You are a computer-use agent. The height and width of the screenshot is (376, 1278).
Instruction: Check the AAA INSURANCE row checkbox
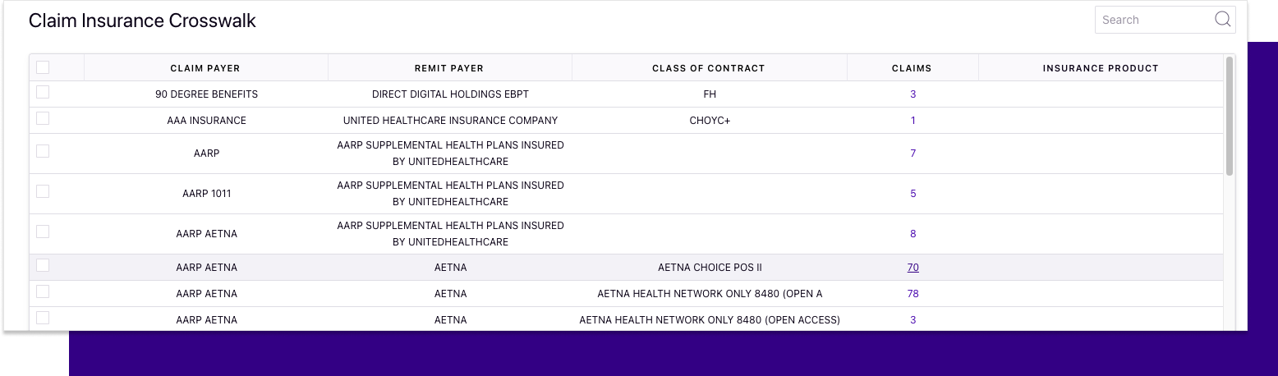coord(43,118)
